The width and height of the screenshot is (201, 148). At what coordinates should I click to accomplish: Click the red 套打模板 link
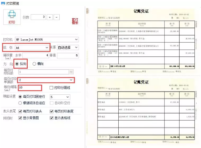tap(75, 21)
